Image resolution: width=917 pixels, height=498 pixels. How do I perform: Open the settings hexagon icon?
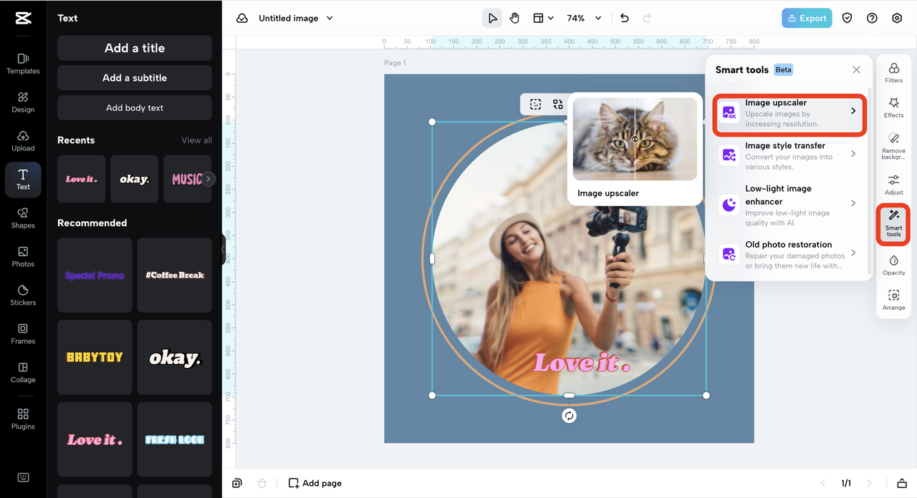tap(897, 18)
